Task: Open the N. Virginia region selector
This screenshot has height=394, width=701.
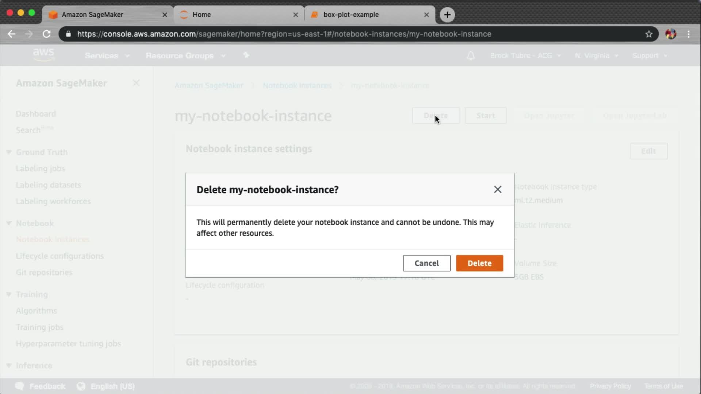Action: click(x=596, y=56)
